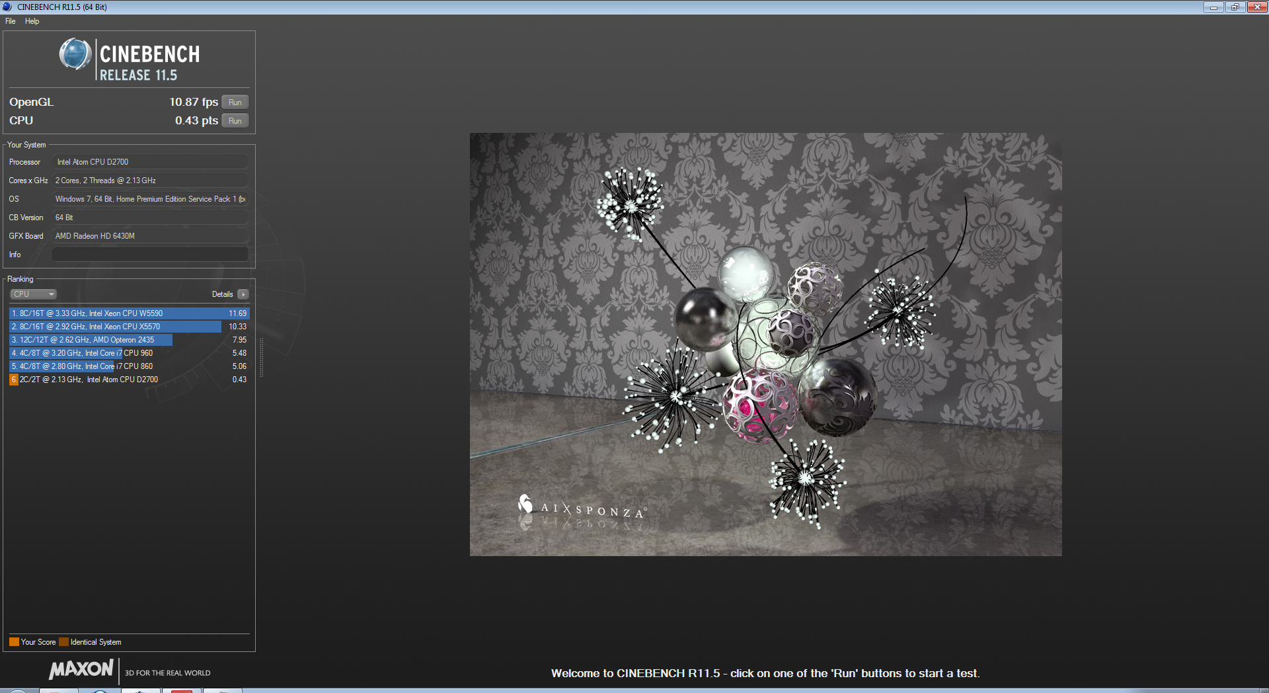Viewport: 1269px width, 693px height.
Task: Click the welcome status message text
Action: click(765, 673)
